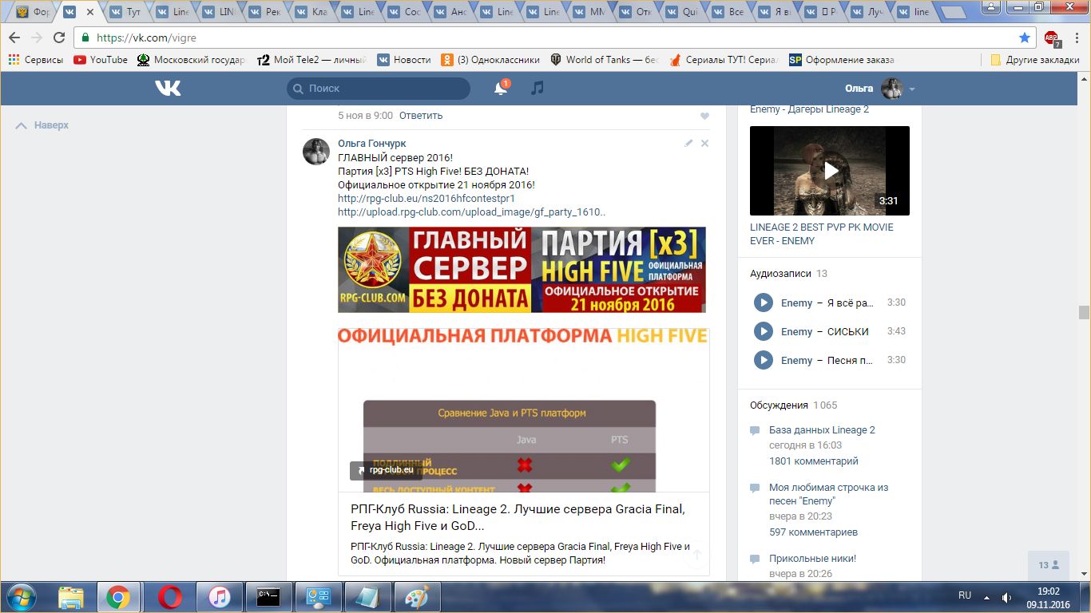
Task: Open the Новости bookmark
Action: (x=404, y=60)
